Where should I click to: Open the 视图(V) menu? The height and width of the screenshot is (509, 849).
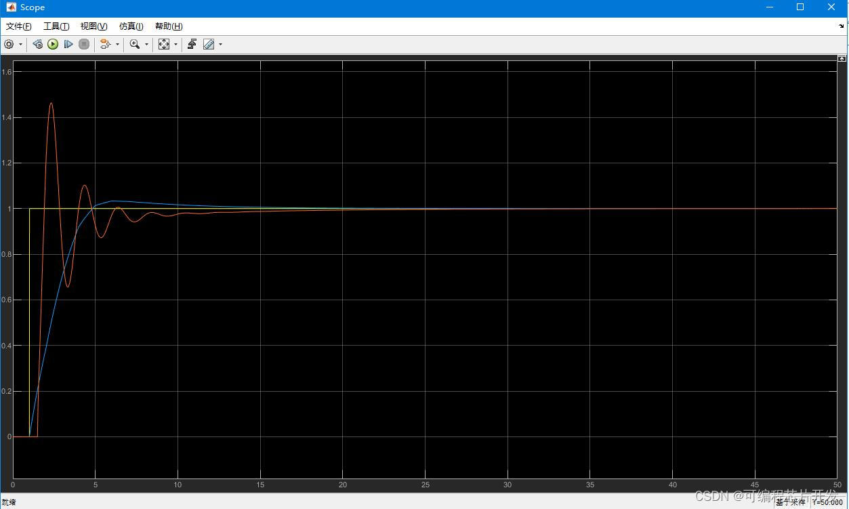tap(94, 26)
